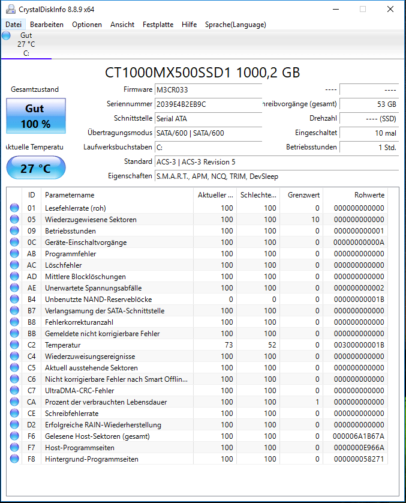Click the 27 °C temperature button

pos(36,168)
